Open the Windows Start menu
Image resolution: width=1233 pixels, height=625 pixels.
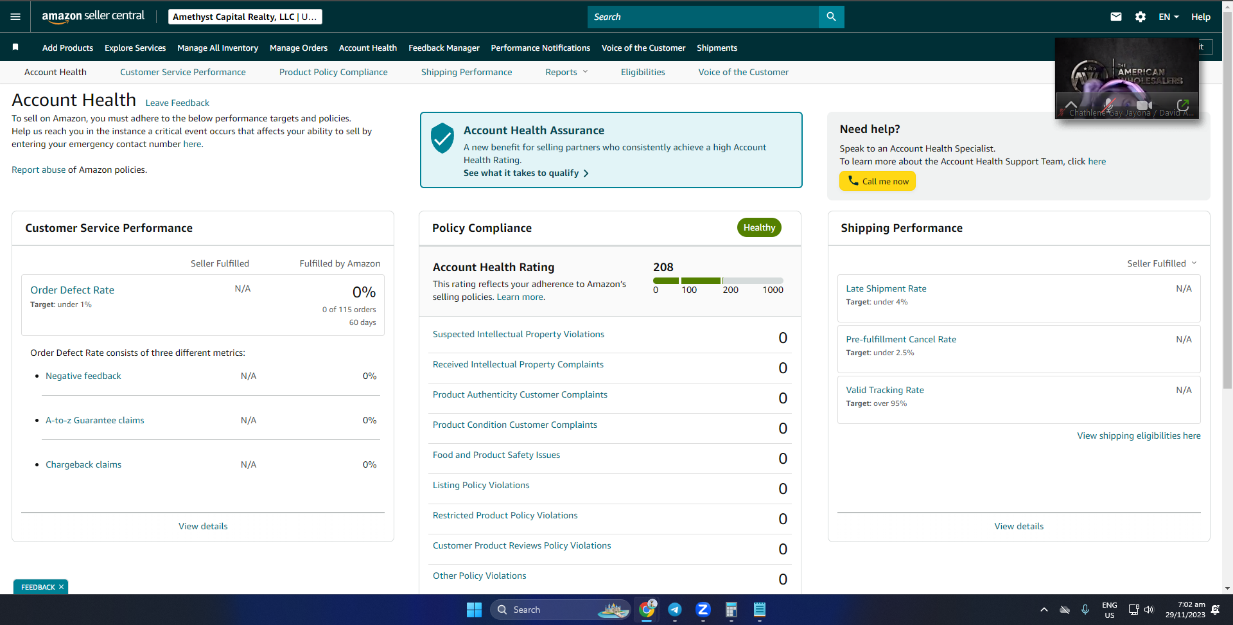pyautogui.click(x=474, y=610)
